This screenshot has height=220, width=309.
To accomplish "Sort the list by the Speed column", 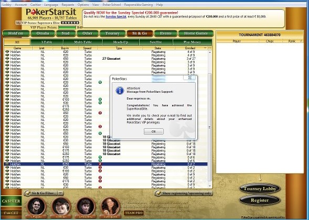I will click(88, 48).
